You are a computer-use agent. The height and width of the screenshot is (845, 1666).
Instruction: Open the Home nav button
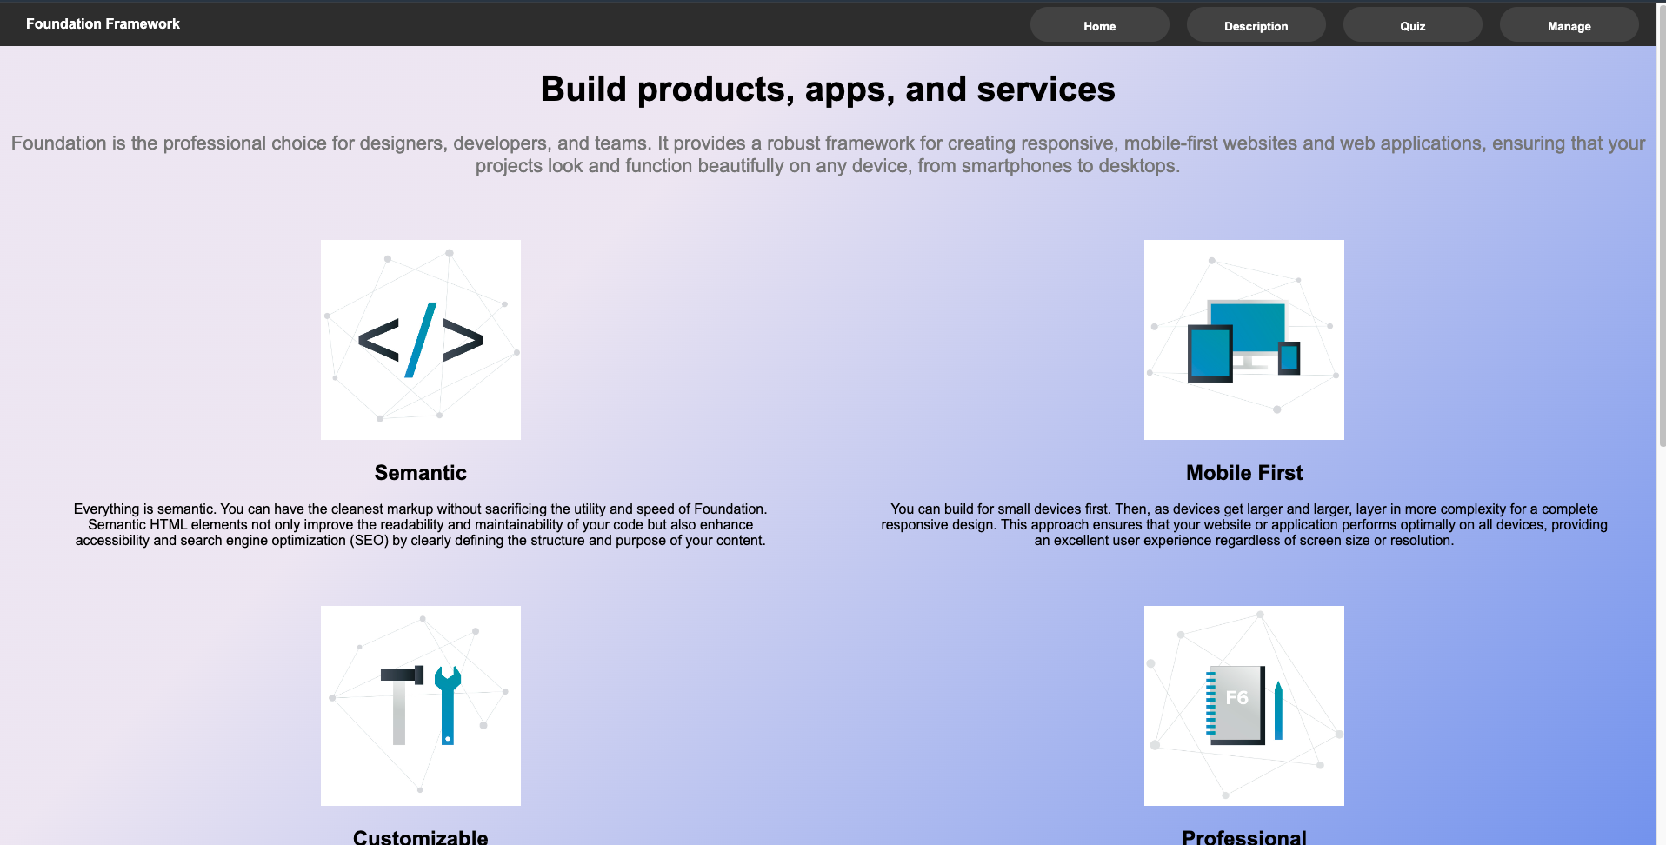pyautogui.click(x=1099, y=25)
